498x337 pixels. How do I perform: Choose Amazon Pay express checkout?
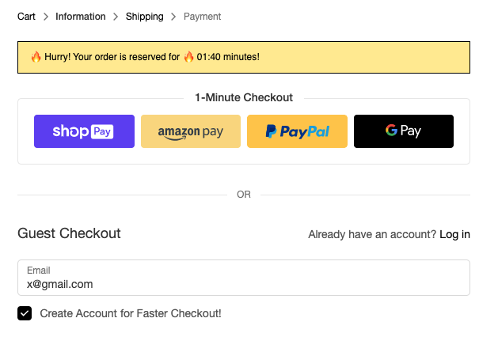(x=191, y=131)
